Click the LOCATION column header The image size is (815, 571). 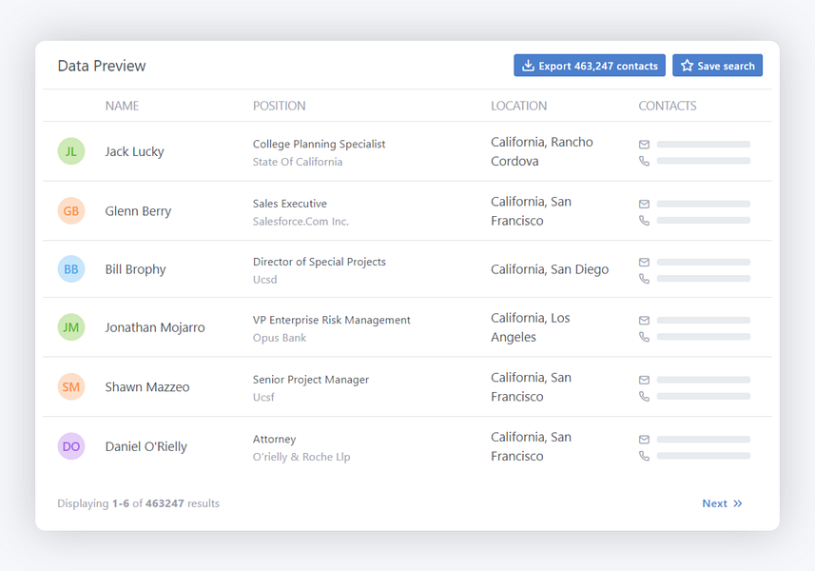[518, 106]
